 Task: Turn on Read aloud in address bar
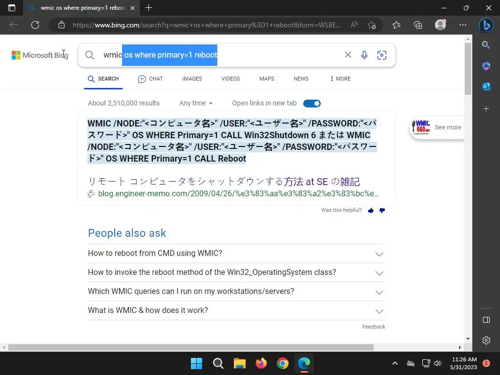click(354, 25)
